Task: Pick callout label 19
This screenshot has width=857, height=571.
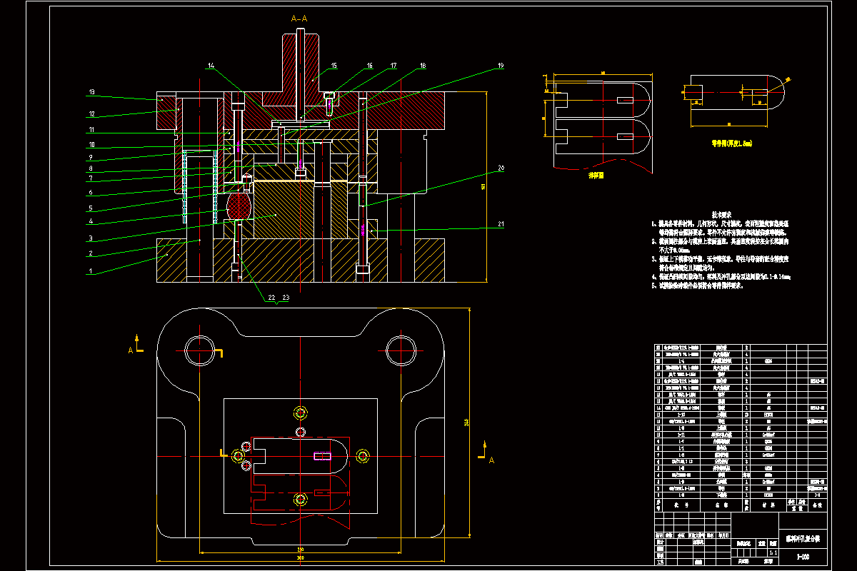Action: coord(501,66)
